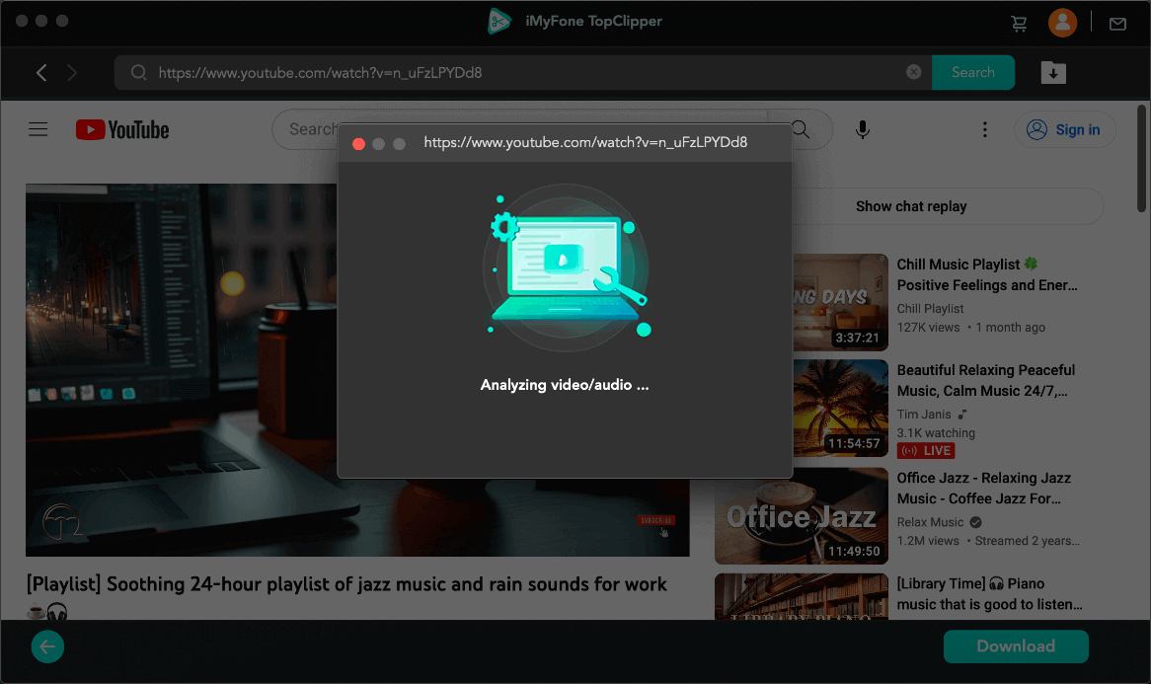Viewport: 1151px width, 684px height.
Task: Click the Download button
Action: (1016, 646)
